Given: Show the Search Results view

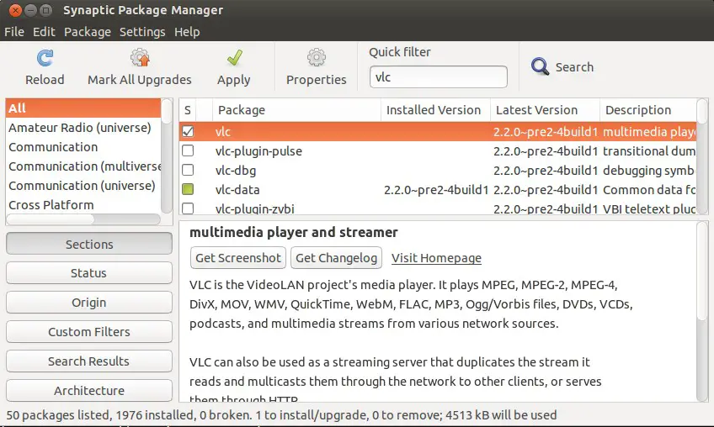Looking at the screenshot, I should (89, 361).
